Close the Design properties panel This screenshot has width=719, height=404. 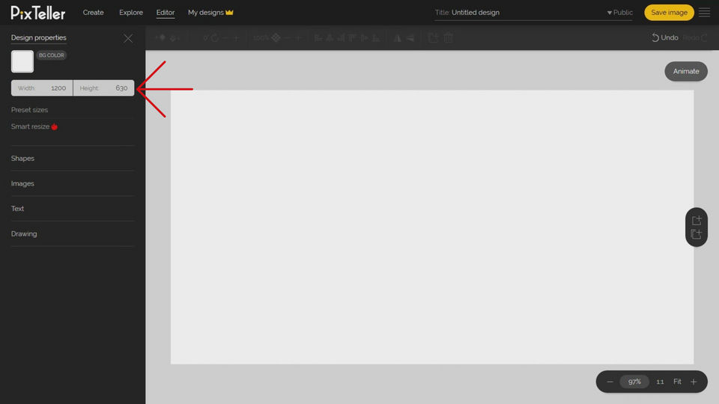(128, 38)
